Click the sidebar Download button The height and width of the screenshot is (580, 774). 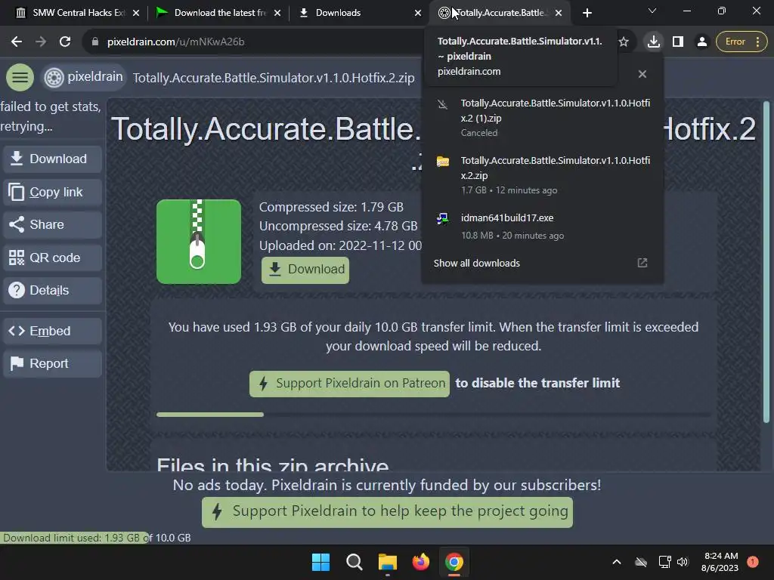pyautogui.click(x=52, y=159)
